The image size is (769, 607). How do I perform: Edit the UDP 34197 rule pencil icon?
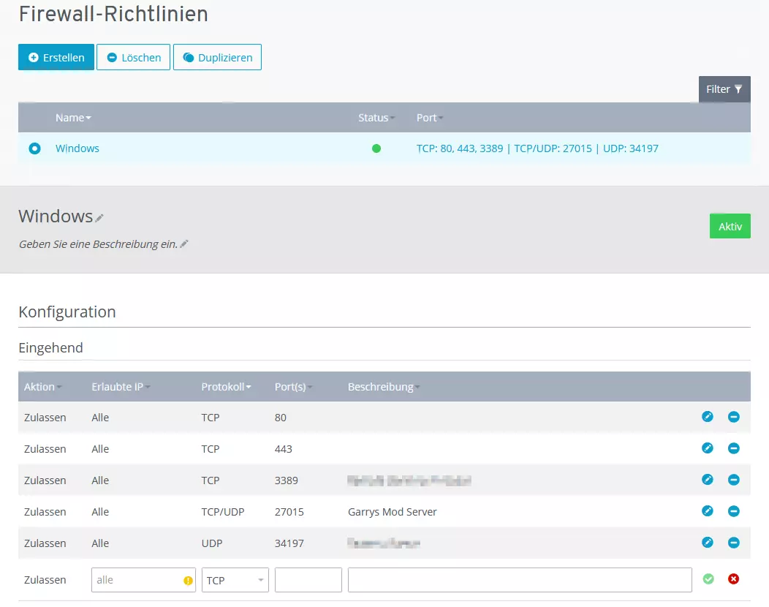point(707,542)
